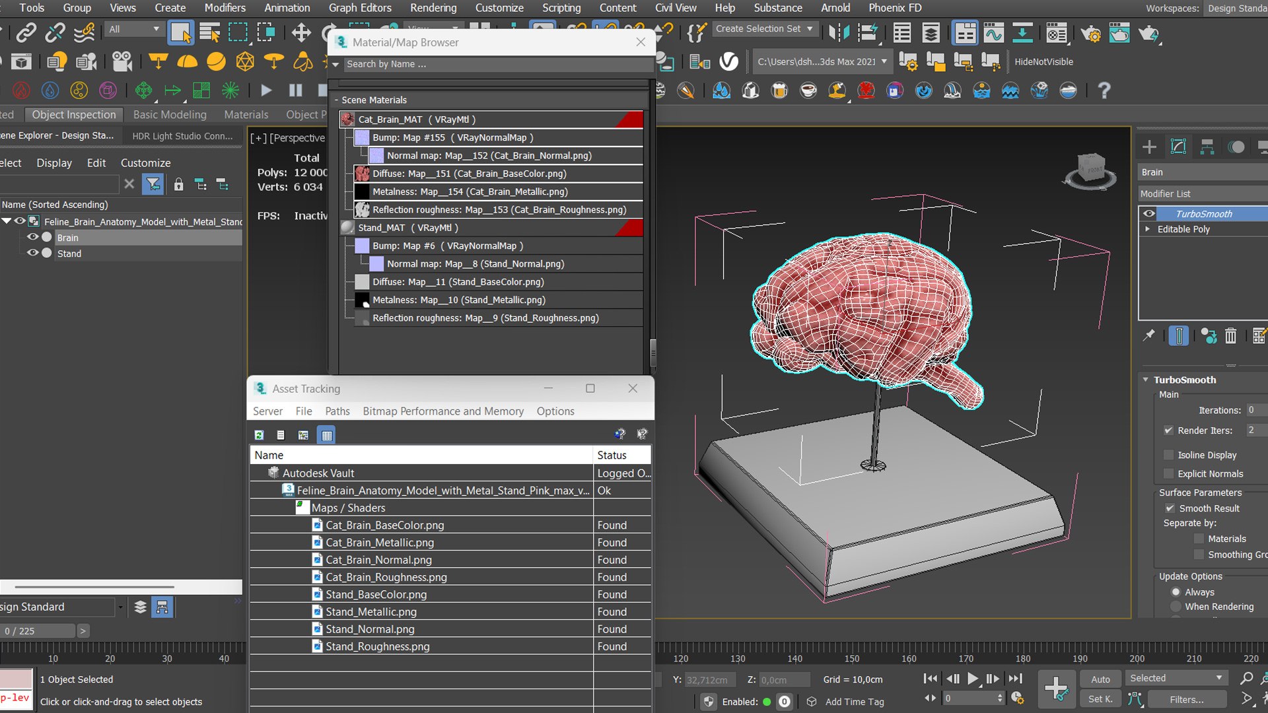
Task: Open the Graph Editors menu
Action: [360, 8]
